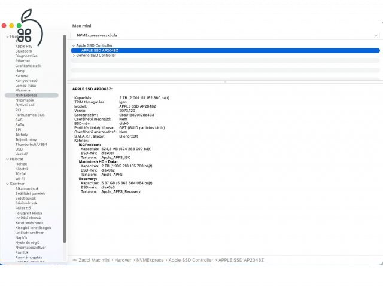Screen dimensions: 383x287
Task: Select Kisegítő lehetőségek in the sidebar
Action: (x=33, y=228)
